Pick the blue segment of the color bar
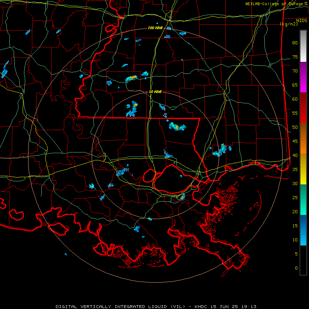This screenshot has width=309, height=309. point(303,230)
